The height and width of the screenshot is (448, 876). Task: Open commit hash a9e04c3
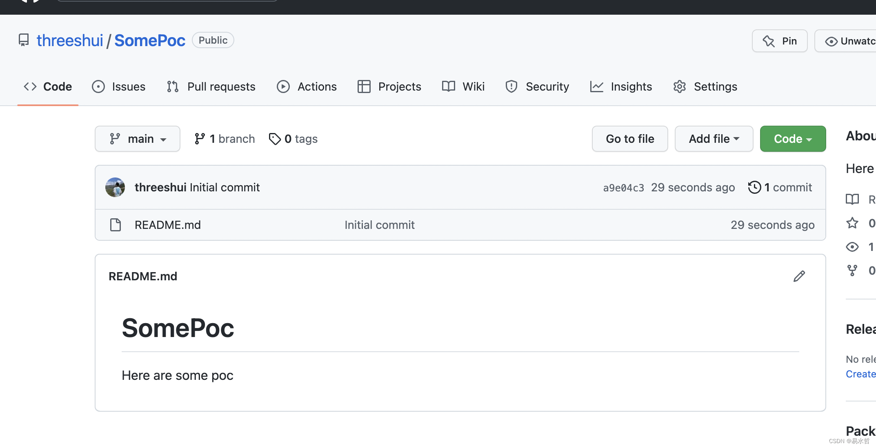pos(623,188)
